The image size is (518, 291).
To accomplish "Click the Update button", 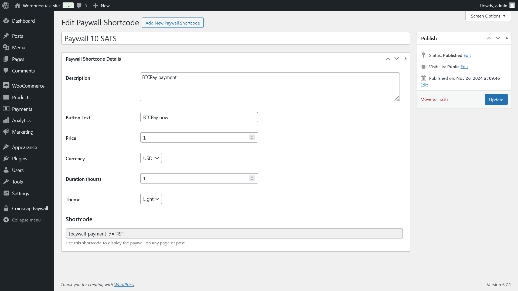I will [x=496, y=99].
